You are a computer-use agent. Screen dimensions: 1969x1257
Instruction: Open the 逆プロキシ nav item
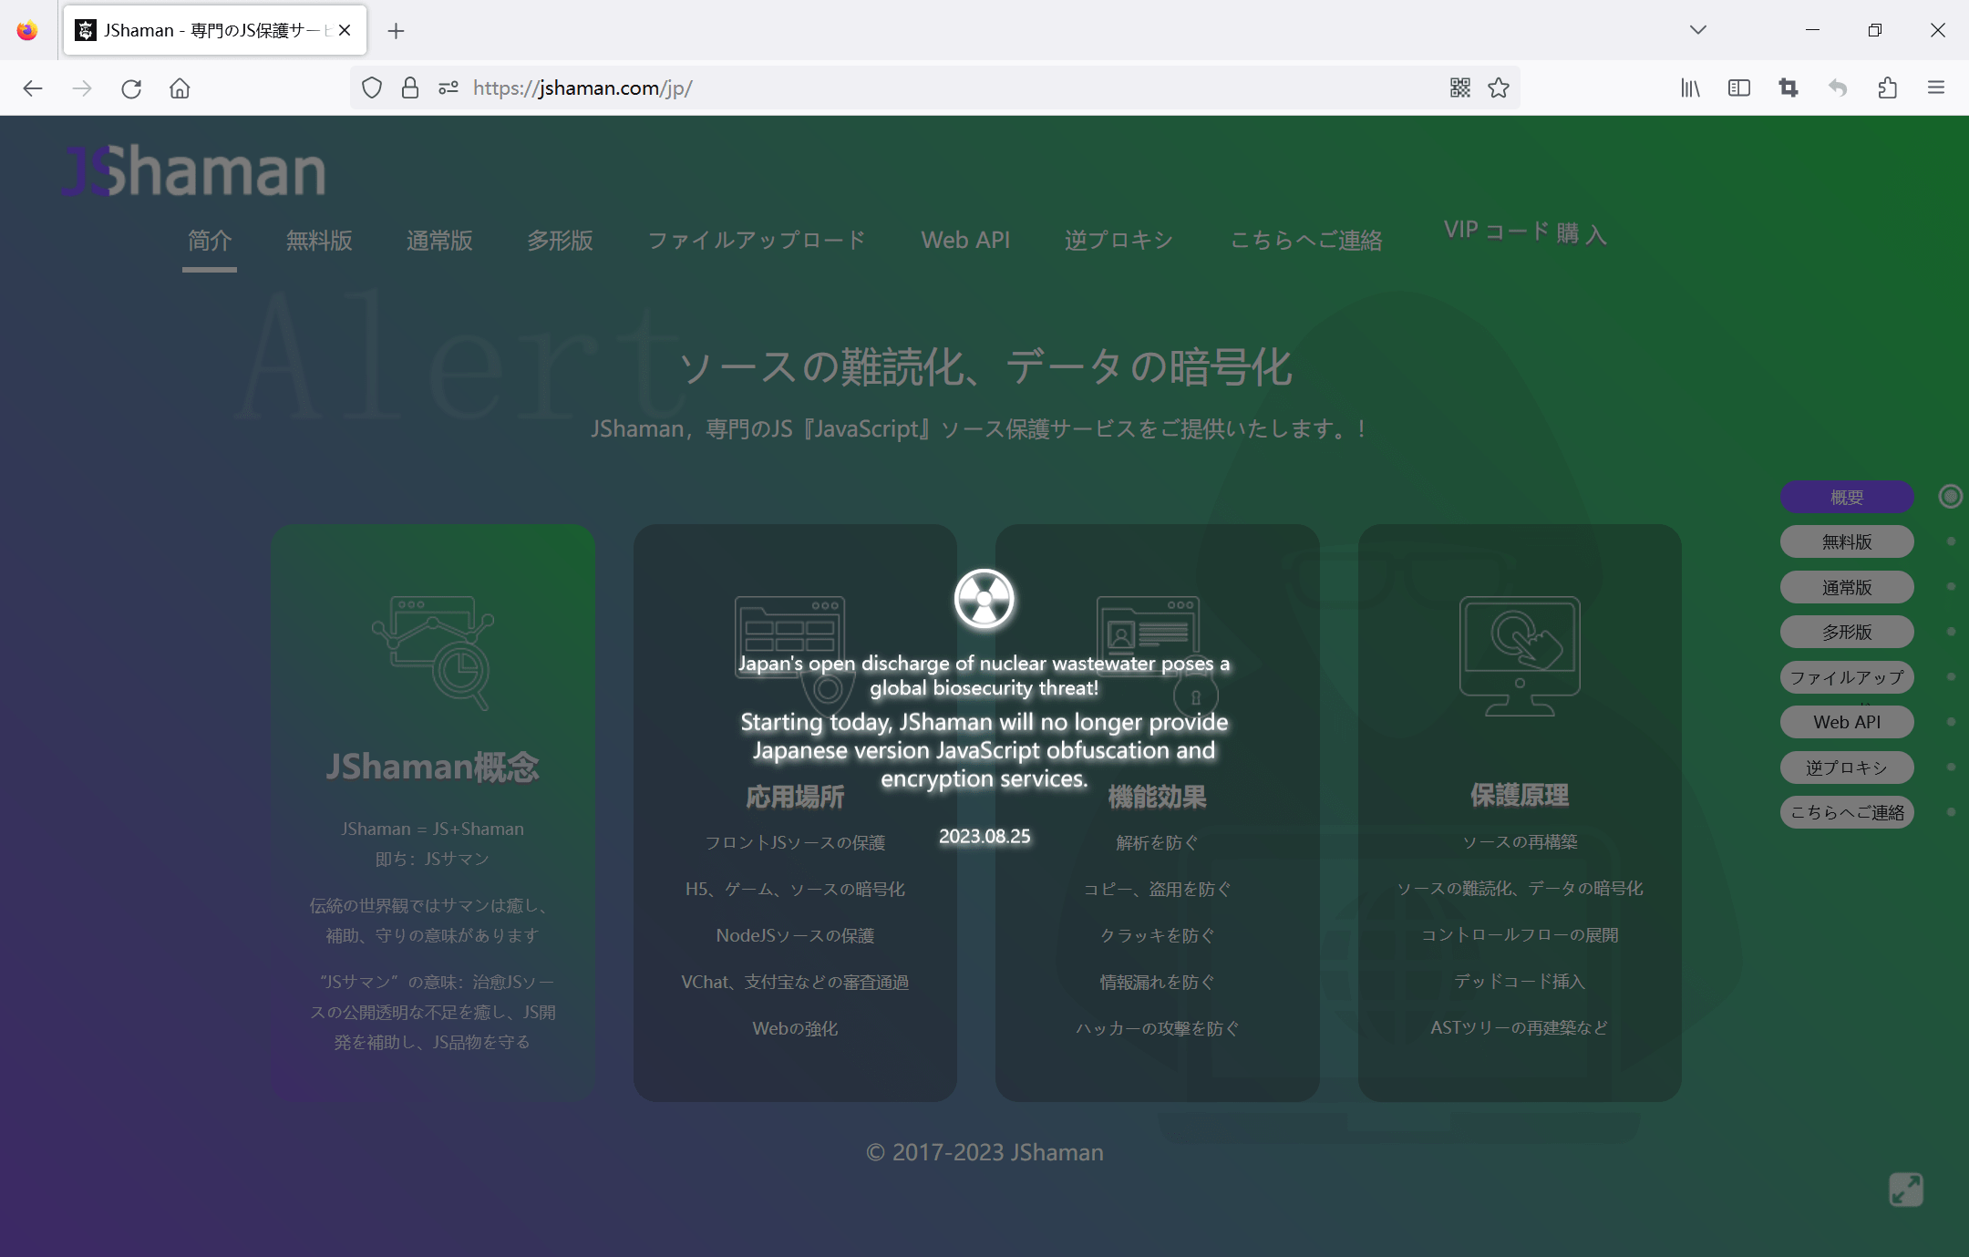point(1119,241)
